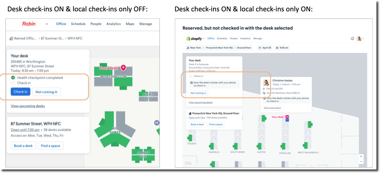Viewport: 380px width, 173px height.
Task: Click the restroom icon on the Robin map
Action: (157, 123)
